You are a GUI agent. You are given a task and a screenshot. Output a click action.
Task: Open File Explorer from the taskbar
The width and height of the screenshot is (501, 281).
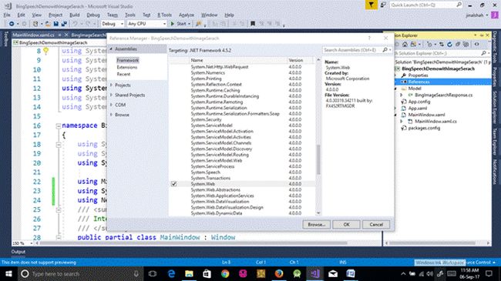click(189, 273)
